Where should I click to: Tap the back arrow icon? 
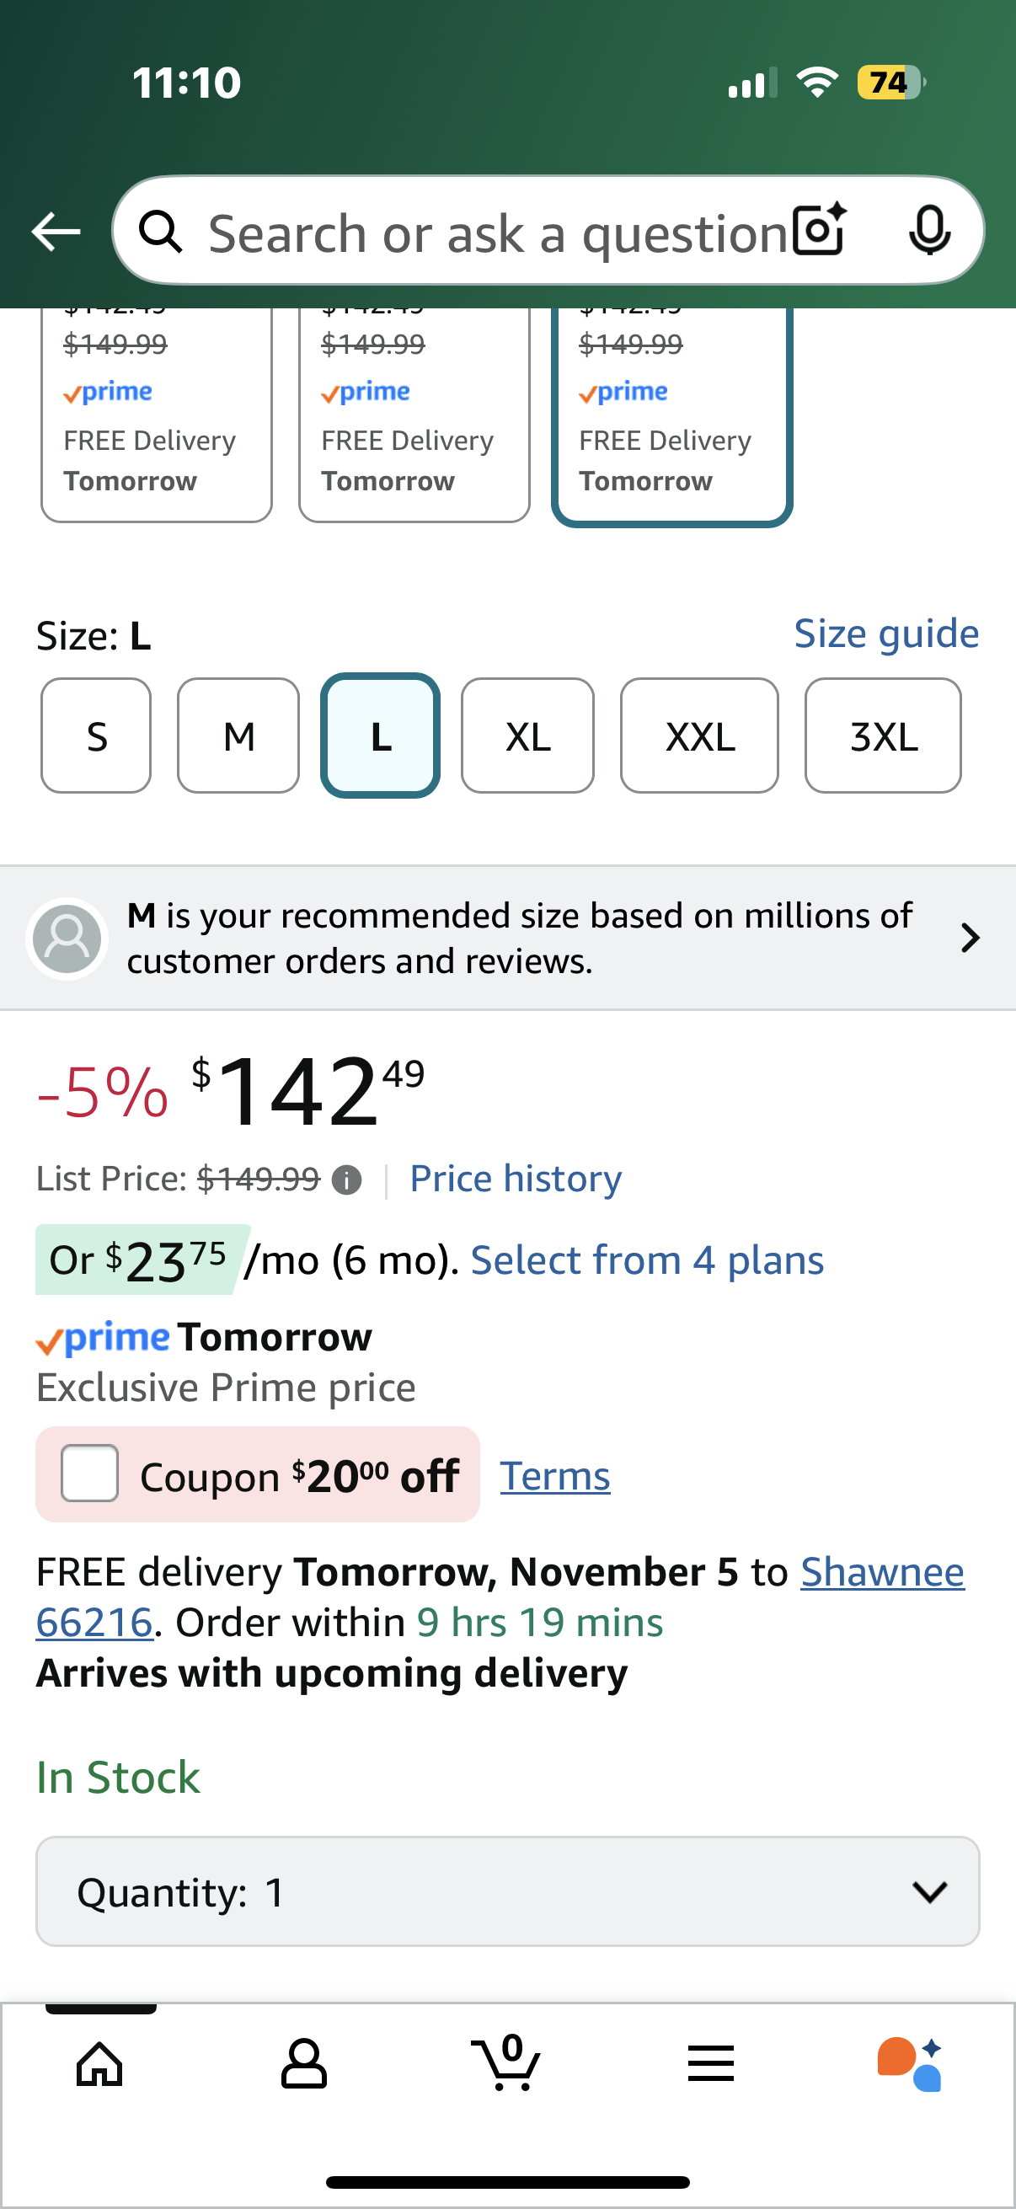point(56,232)
